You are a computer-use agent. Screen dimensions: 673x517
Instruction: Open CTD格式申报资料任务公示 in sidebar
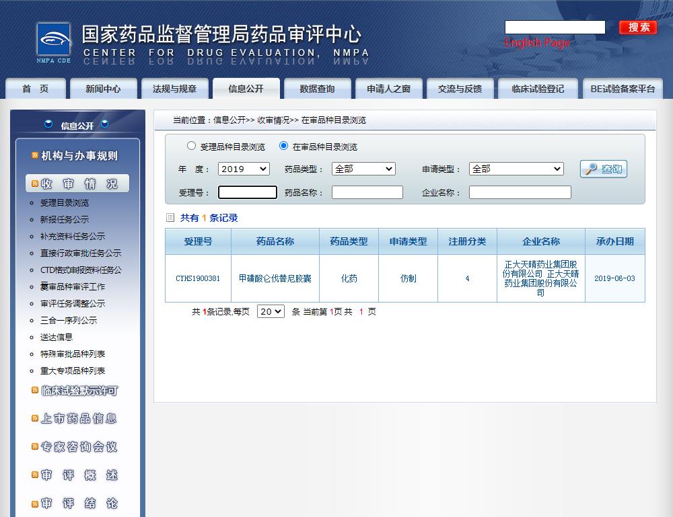[81, 270]
